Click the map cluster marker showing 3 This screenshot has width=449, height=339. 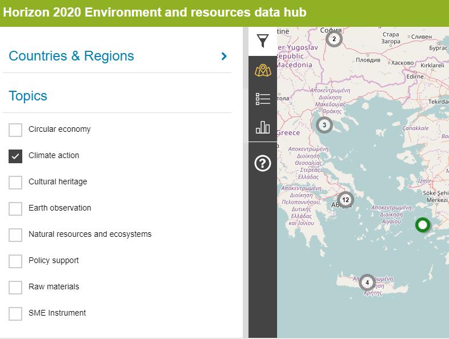click(324, 125)
